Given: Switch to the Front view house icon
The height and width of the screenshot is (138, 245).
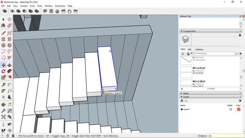Looking at the screenshot, I should [57, 11].
